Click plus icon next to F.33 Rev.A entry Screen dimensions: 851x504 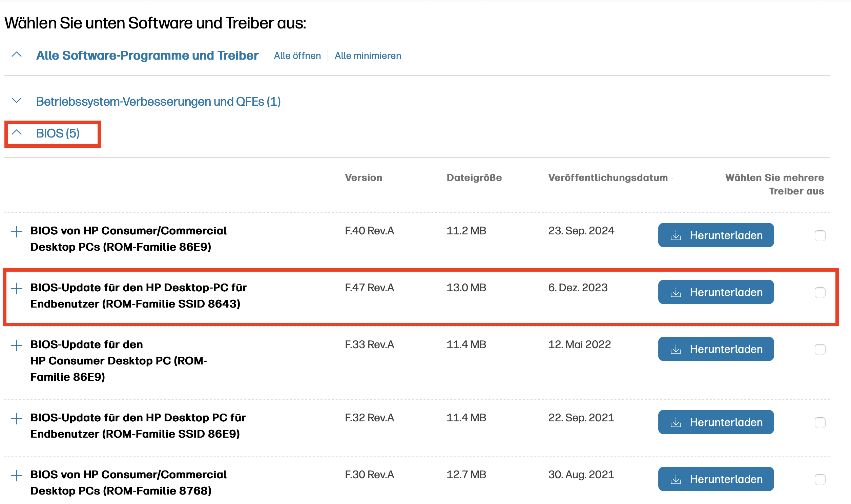point(16,346)
